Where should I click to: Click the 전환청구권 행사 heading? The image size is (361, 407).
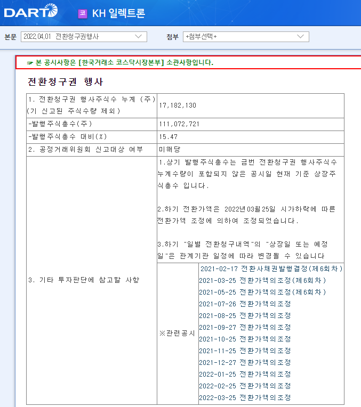(65, 82)
